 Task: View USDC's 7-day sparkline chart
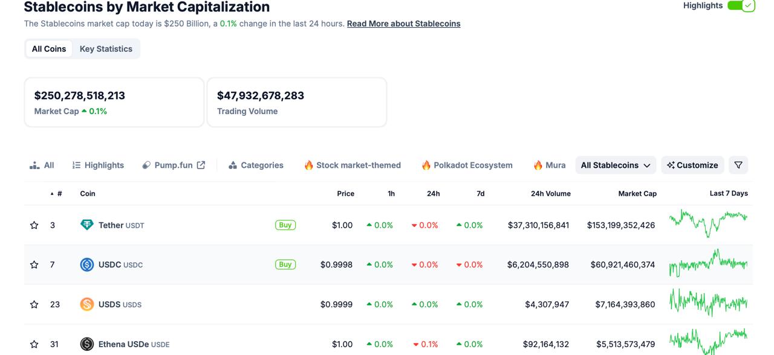coord(708,263)
